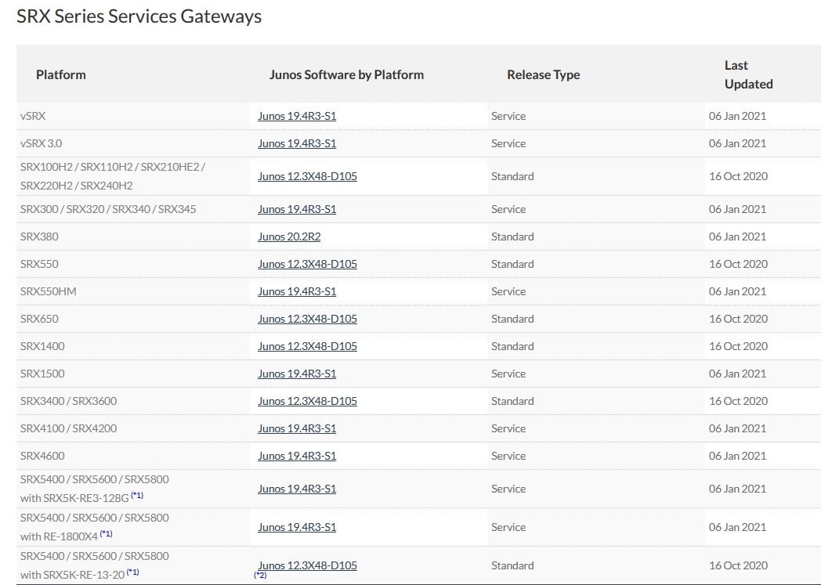Open Junos 20.2R2 link for SRX380
The image size is (821, 585).
point(289,237)
